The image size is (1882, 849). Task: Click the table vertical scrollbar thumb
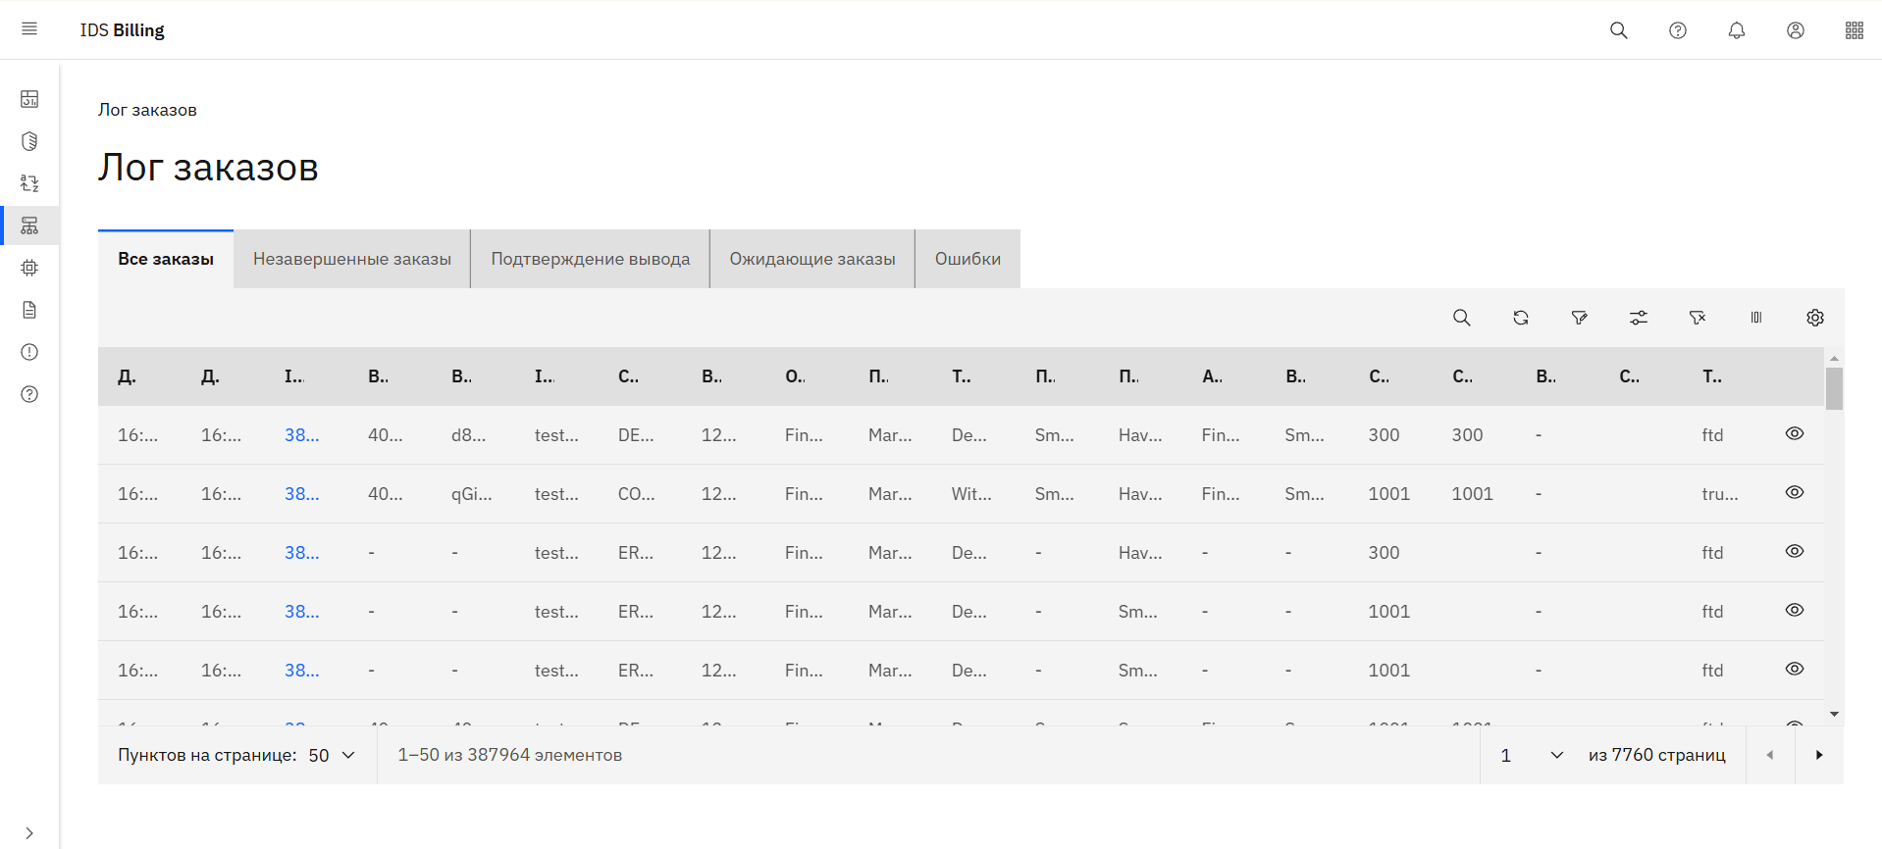1833,388
